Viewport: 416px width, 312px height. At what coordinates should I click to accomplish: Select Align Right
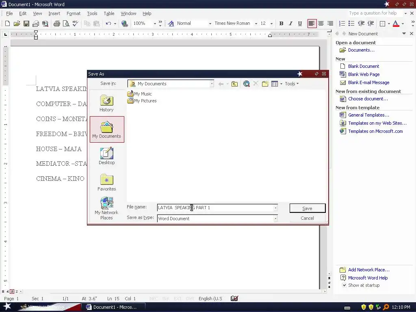tap(330, 24)
